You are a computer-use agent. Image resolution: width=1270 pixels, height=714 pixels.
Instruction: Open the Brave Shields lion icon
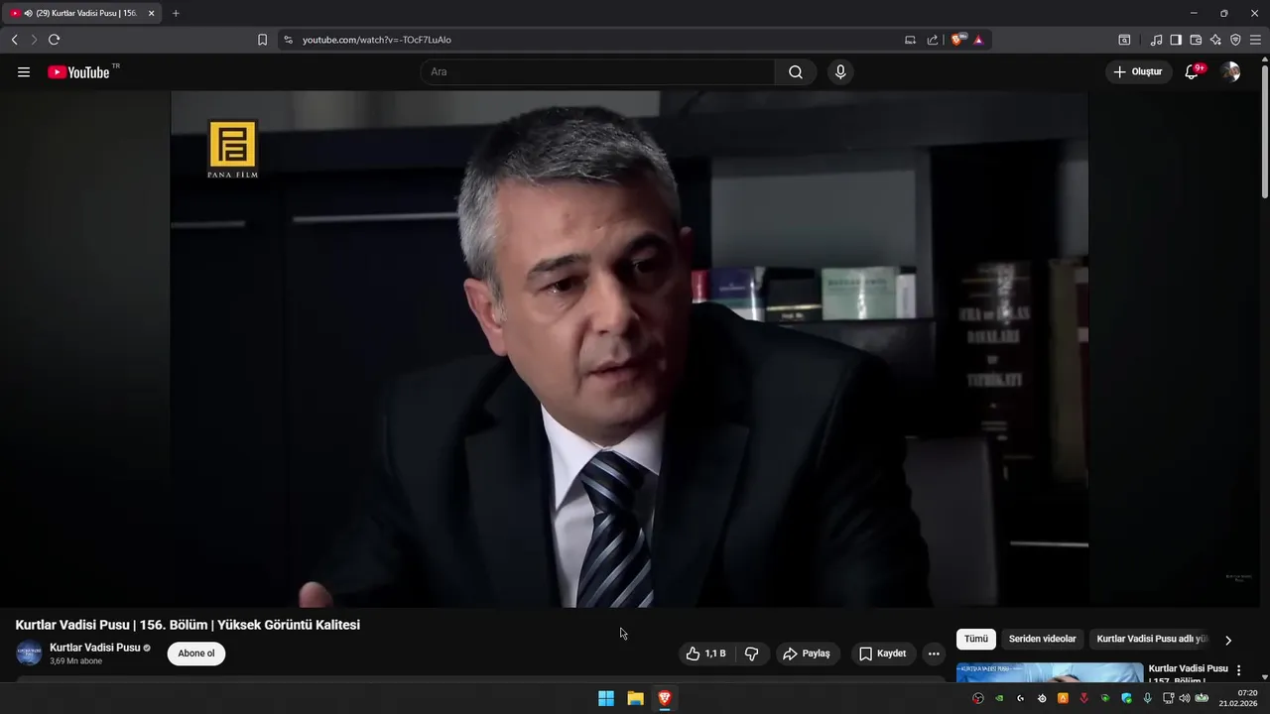click(956, 40)
